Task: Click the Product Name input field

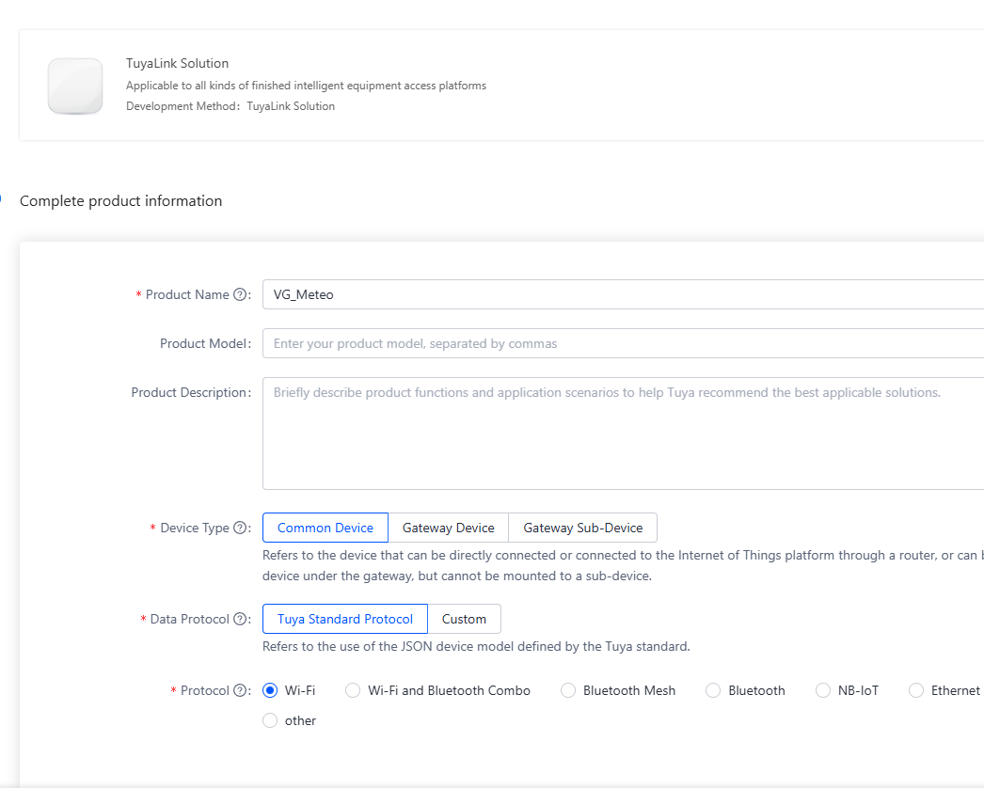Action: [621, 295]
